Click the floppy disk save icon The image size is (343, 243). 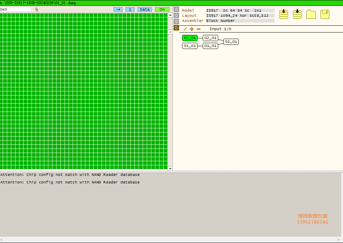coord(324,14)
